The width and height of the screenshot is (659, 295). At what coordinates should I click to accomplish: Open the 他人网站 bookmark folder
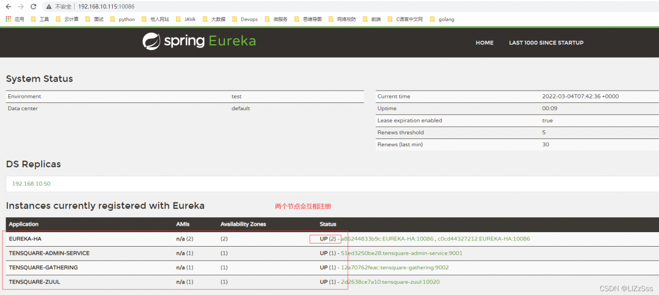point(154,19)
